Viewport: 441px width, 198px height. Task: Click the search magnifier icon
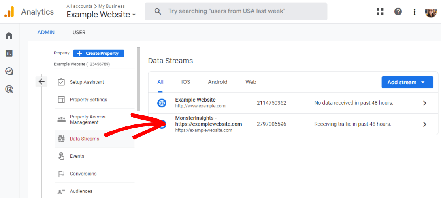[158, 11]
